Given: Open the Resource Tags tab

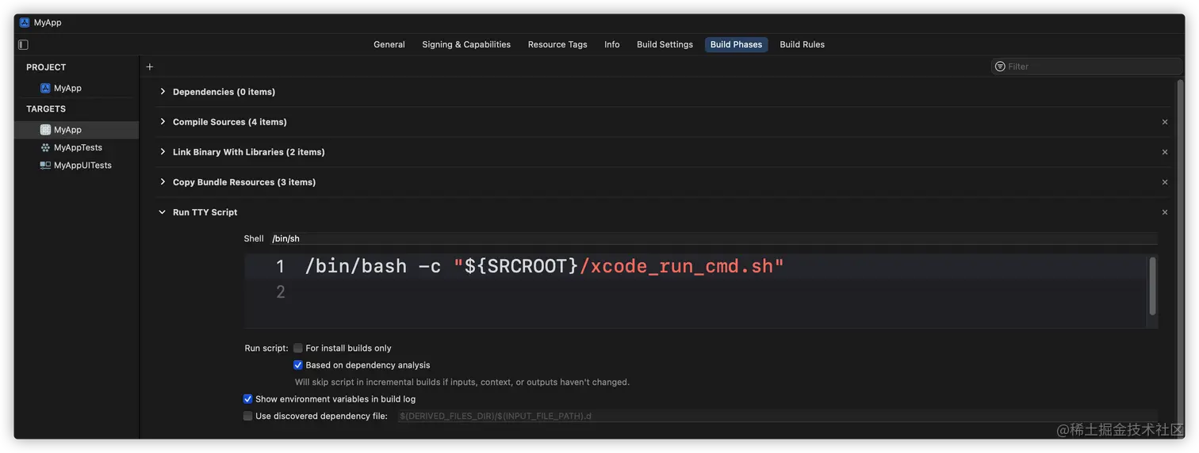Looking at the screenshot, I should tap(557, 44).
